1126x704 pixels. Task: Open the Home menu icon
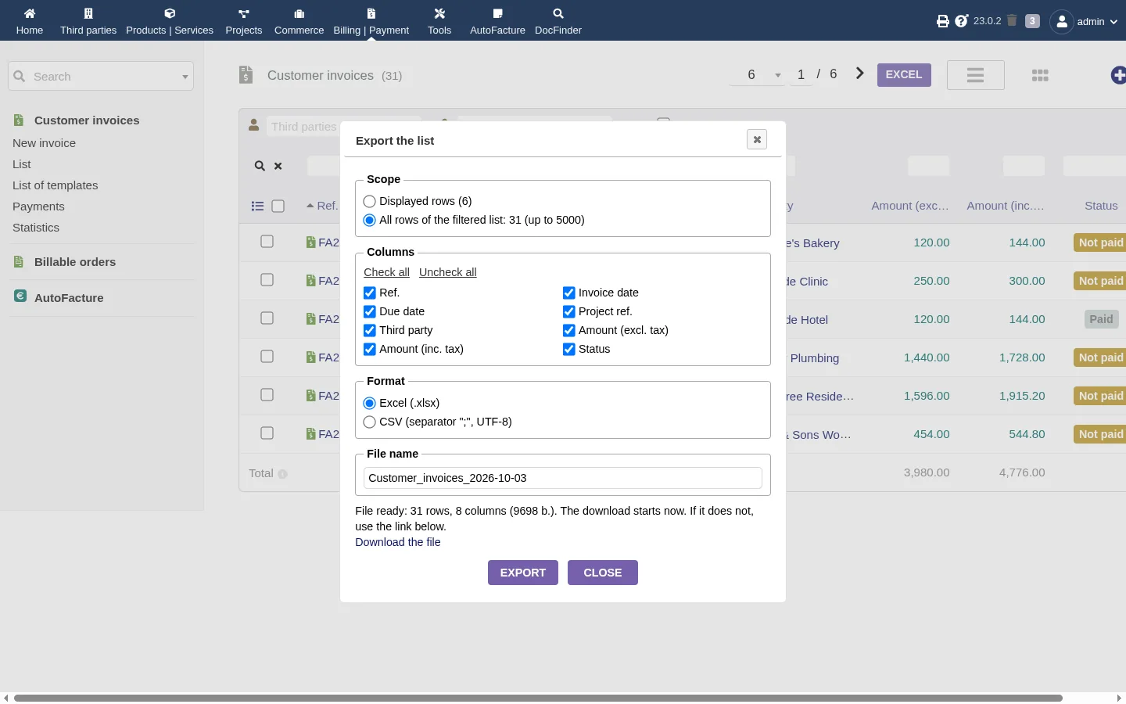pos(30,13)
